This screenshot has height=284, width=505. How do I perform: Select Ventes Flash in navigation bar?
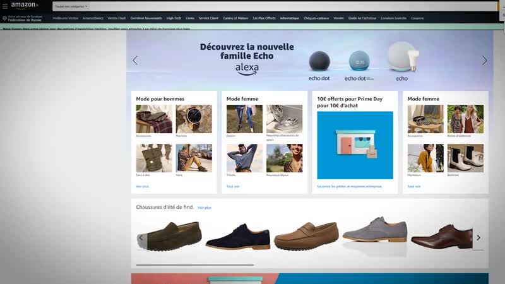[x=117, y=18]
